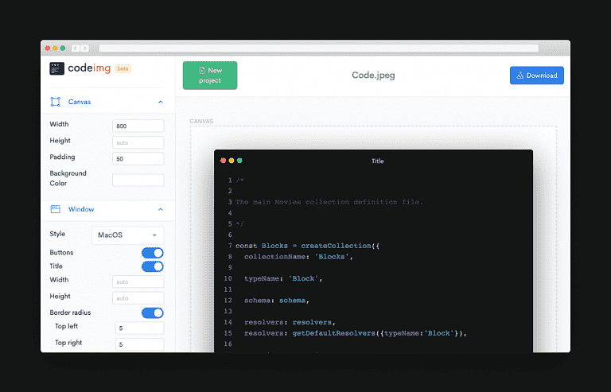This screenshot has height=392, width=611.
Task: Disable the Buttons toggle
Action: pyautogui.click(x=152, y=253)
